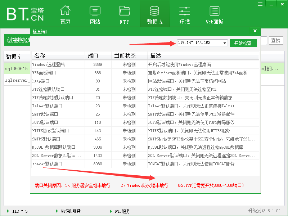The image size is (288, 216).
Task: Click the 创建数据库 button
Action: coord(16,40)
